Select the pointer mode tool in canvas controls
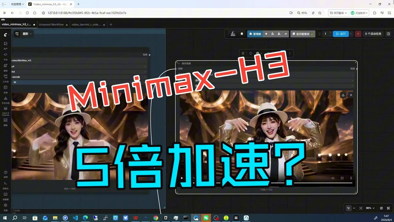394x222 pixels. tap(348, 208)
